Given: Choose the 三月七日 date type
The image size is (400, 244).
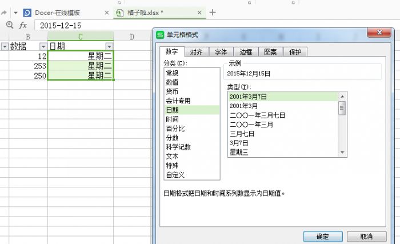Looking at the screenshot, I should point(283,134).
